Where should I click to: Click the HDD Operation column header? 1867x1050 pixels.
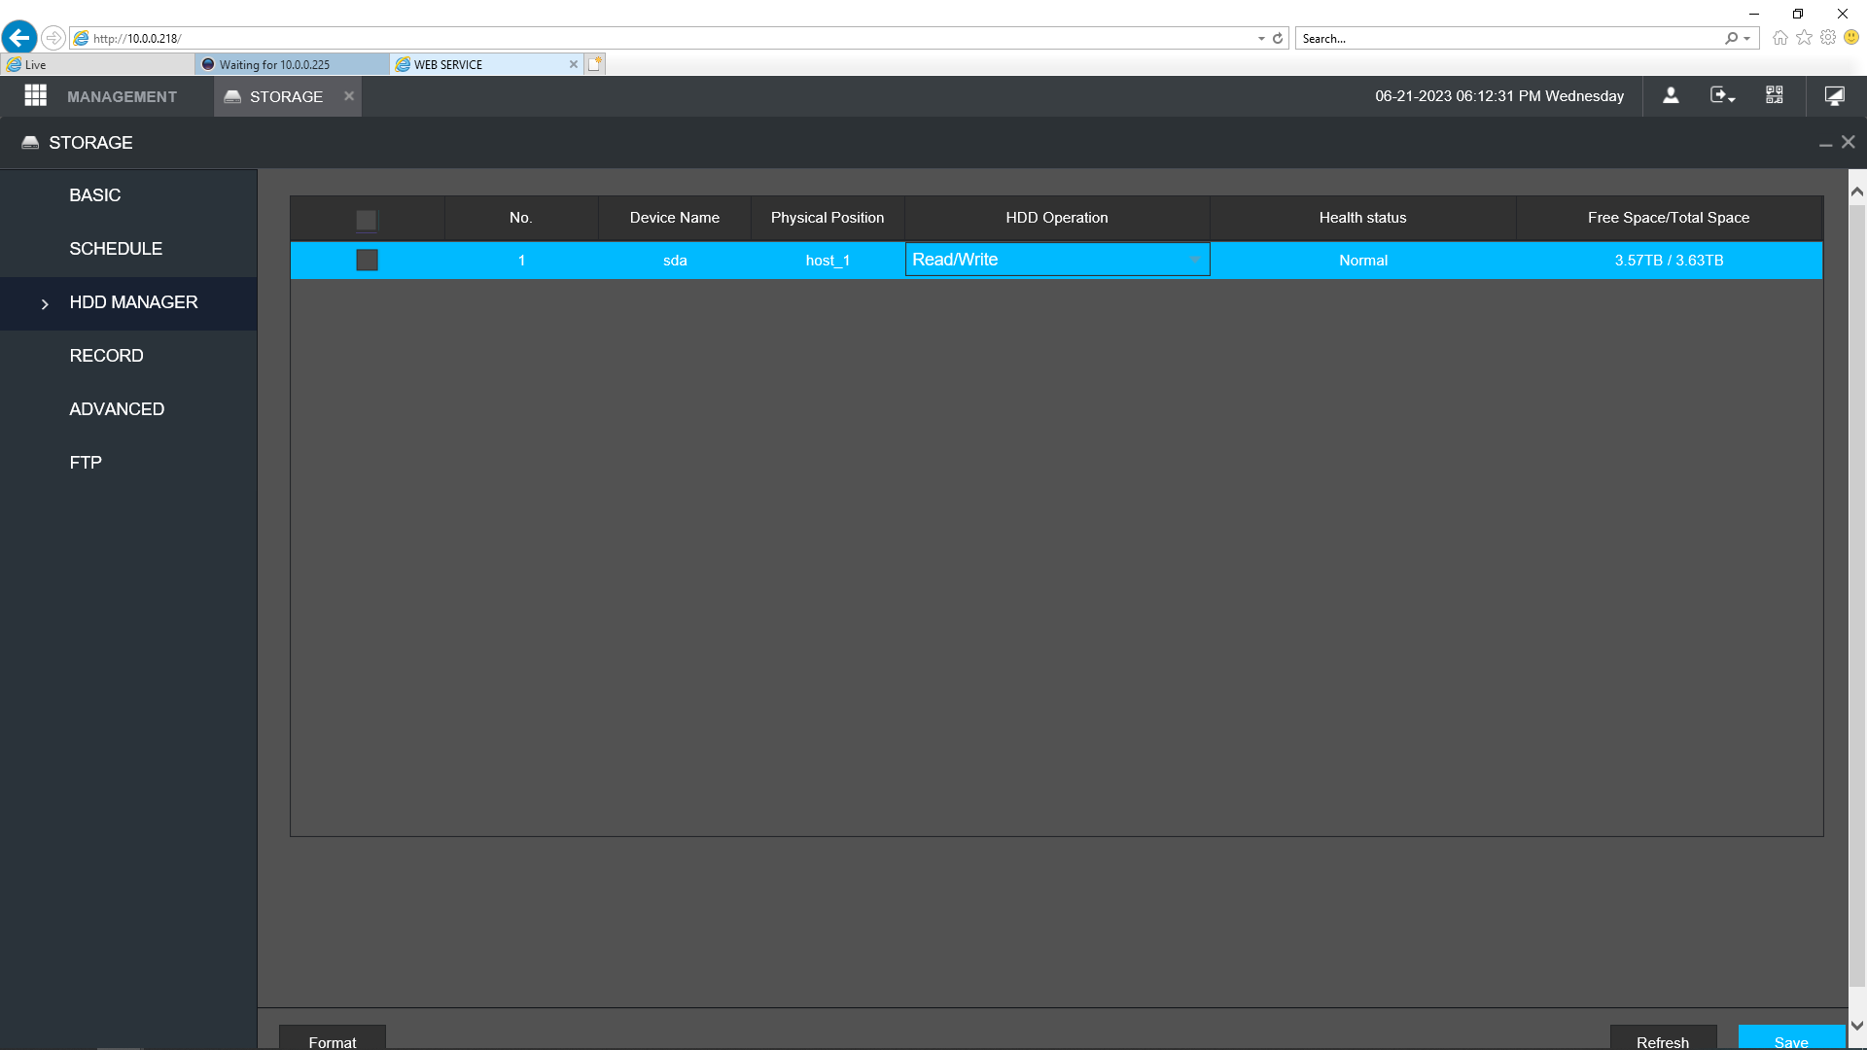[x=1057, y=218]
